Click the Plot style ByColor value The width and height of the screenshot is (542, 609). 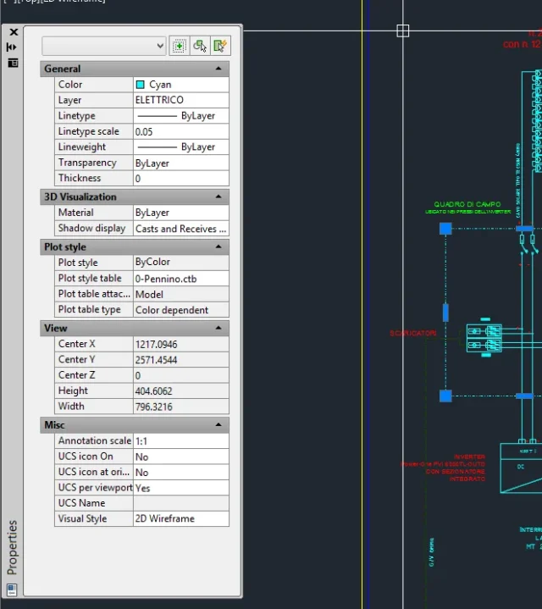point(181,263)
